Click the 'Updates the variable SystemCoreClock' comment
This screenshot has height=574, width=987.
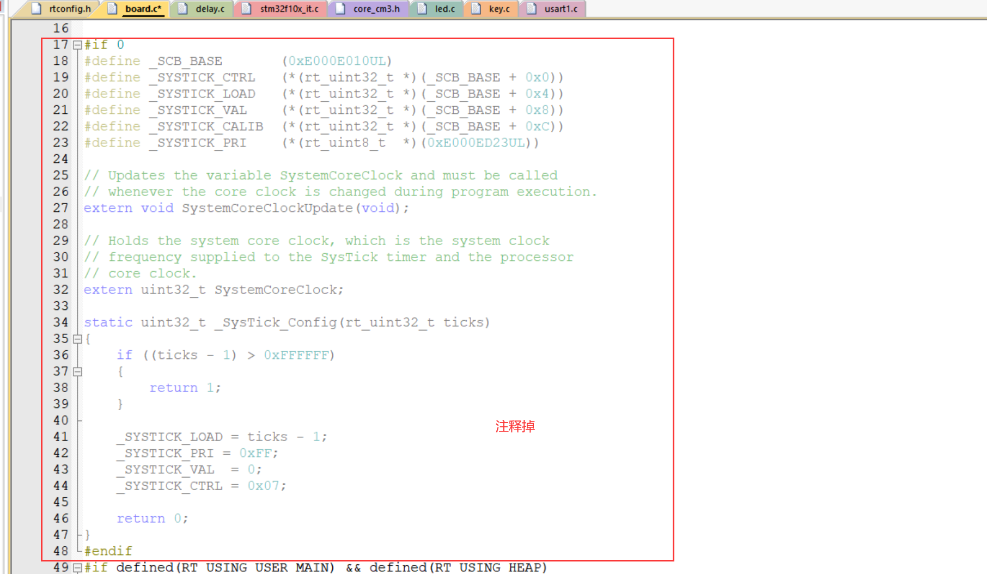[321, 175]
